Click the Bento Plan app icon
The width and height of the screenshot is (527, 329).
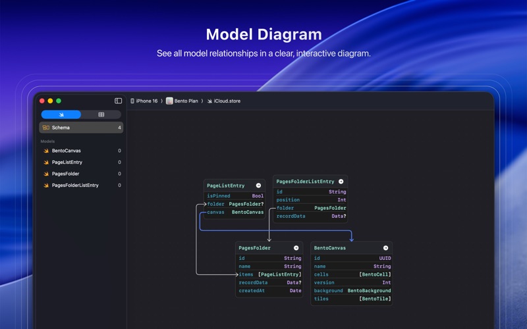pos(169,101)
